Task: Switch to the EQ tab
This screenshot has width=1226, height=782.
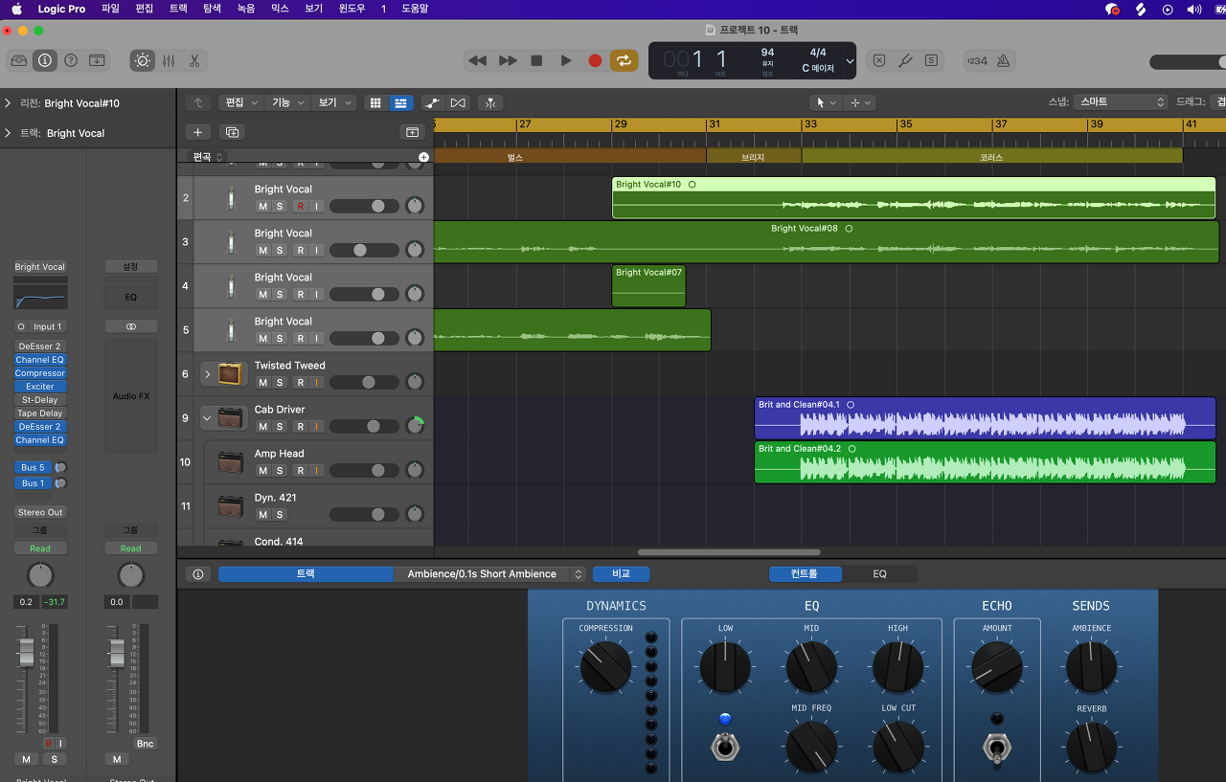Action: (879, 573)
